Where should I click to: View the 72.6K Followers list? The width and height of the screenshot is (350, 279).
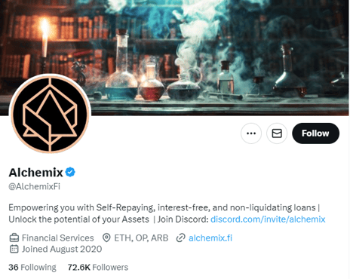pos(98,267)
